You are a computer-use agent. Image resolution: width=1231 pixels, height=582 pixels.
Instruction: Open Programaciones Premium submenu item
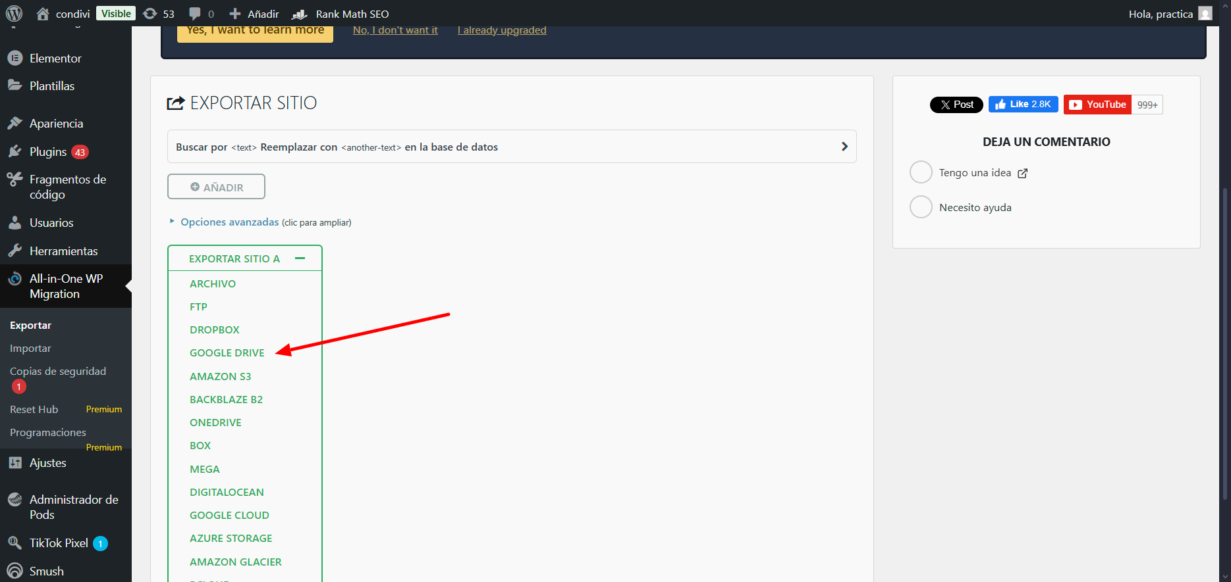tap(66, 439)
